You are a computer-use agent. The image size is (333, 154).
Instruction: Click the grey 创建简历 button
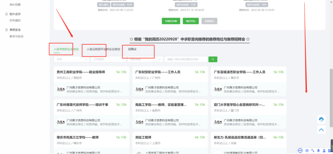tap(210, 21)
